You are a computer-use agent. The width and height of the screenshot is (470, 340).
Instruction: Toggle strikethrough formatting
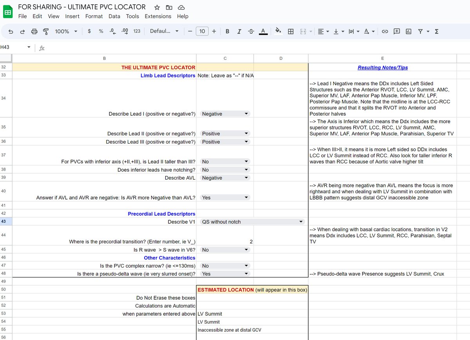[251, 31]
